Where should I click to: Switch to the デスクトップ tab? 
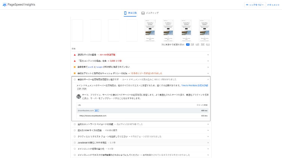tap(150, 13)
